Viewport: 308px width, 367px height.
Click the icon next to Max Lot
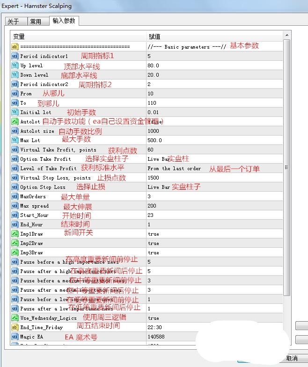click(15, 140)
